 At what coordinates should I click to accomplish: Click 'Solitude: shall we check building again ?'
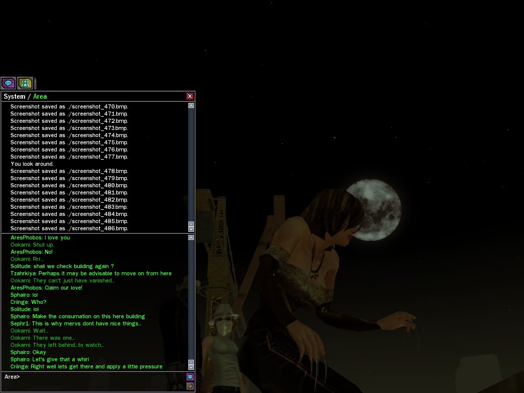[62, 266]
